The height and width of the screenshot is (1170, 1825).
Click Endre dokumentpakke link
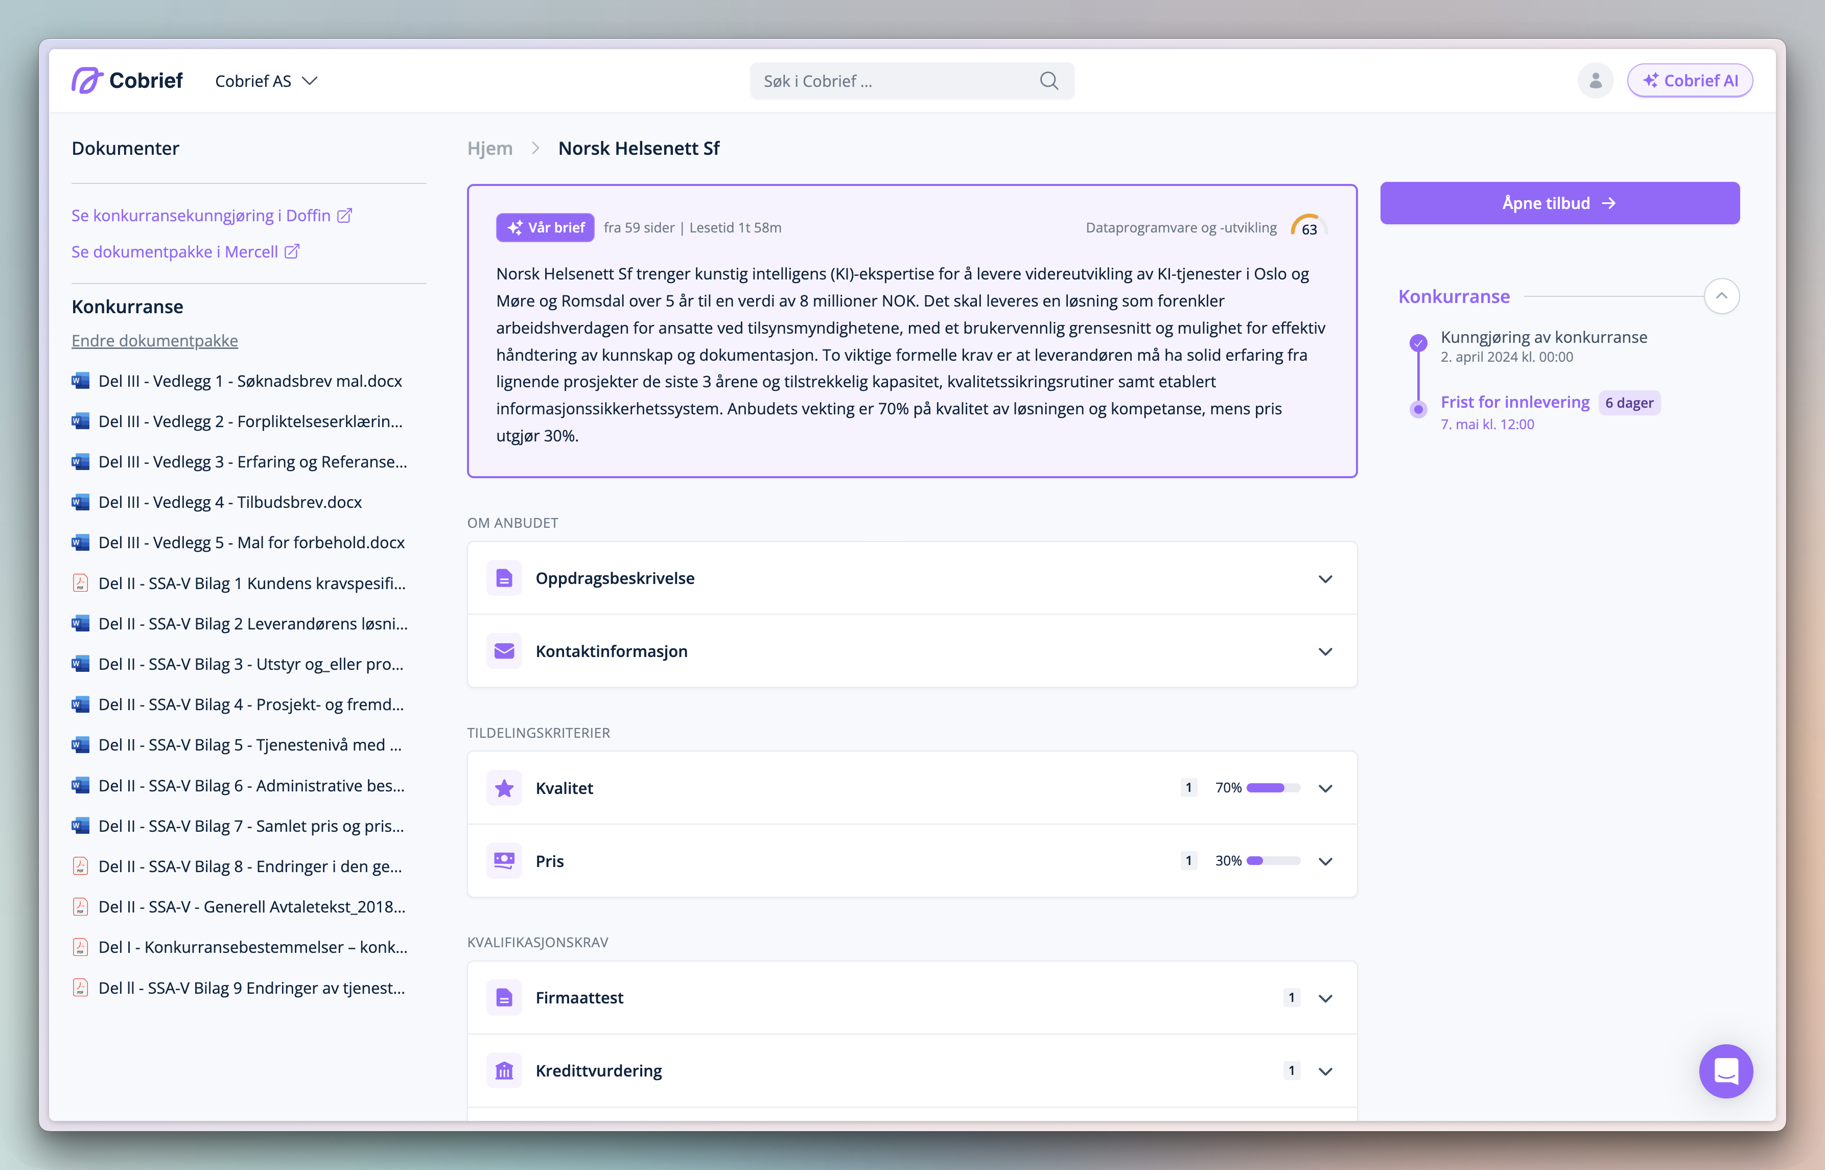coord(154,341)
